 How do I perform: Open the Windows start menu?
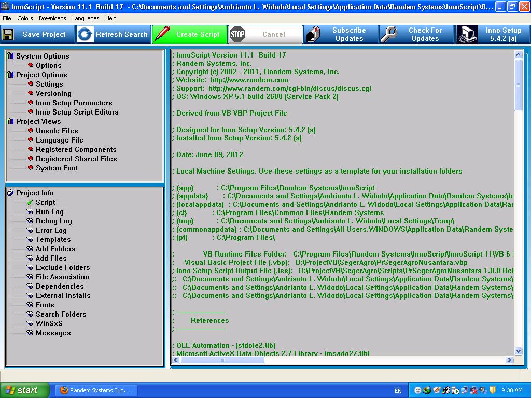(25, 390)
